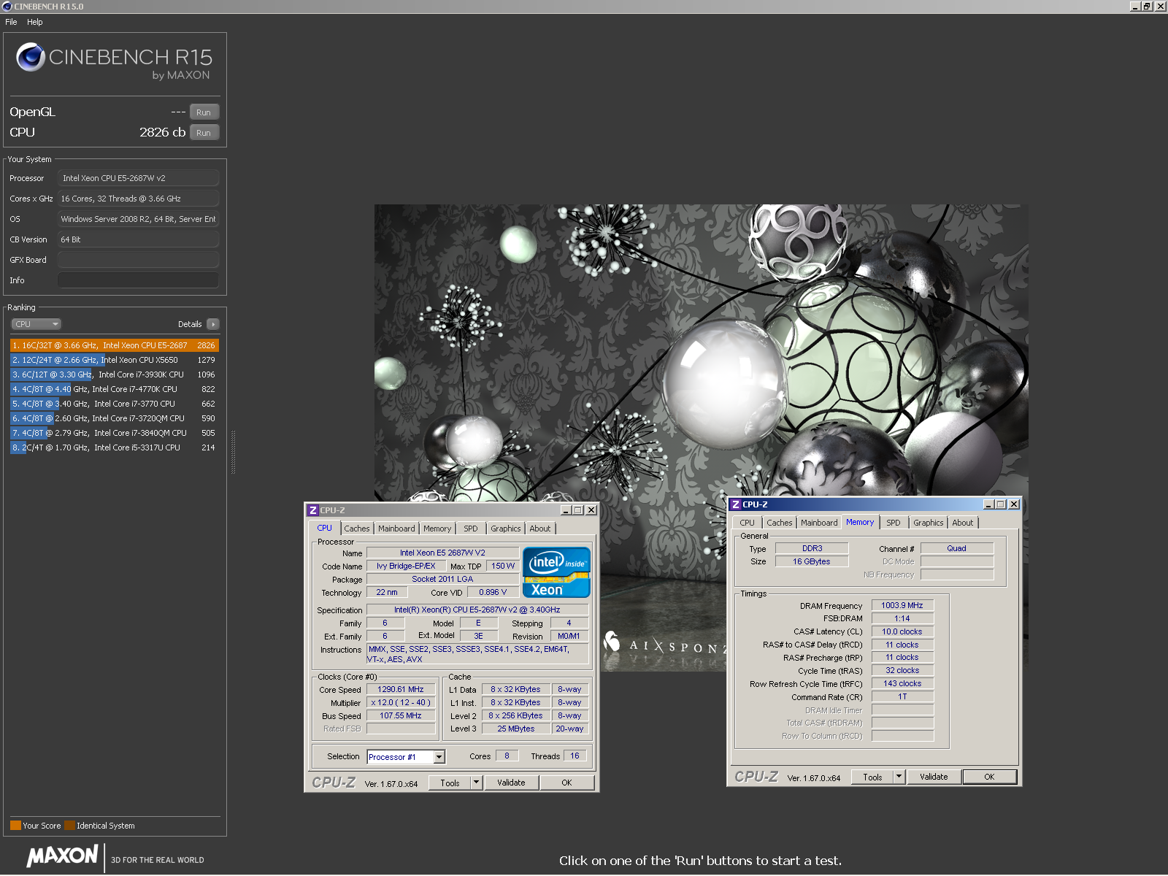Click the CAS# Latency value 10.0 clocks
1168x876 pixels.
pos(902,632)
